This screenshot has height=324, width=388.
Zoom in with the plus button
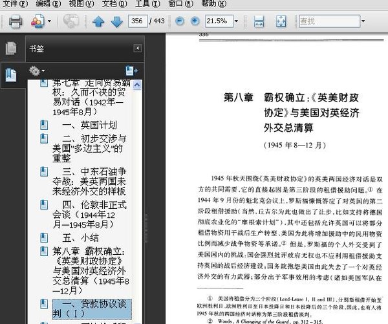point(195,21)
